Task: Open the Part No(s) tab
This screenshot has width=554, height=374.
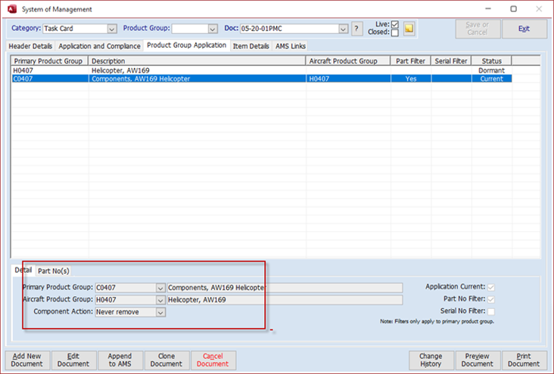Action: pos(54,270)
